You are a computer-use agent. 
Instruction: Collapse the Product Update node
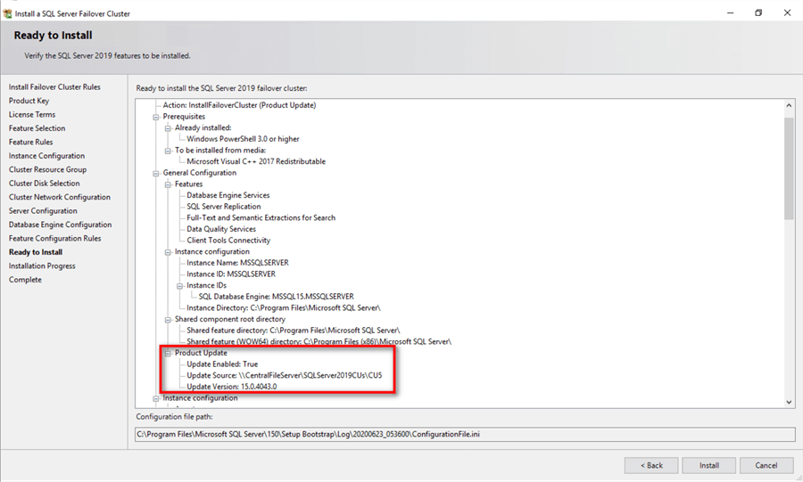tap(168, 353)
